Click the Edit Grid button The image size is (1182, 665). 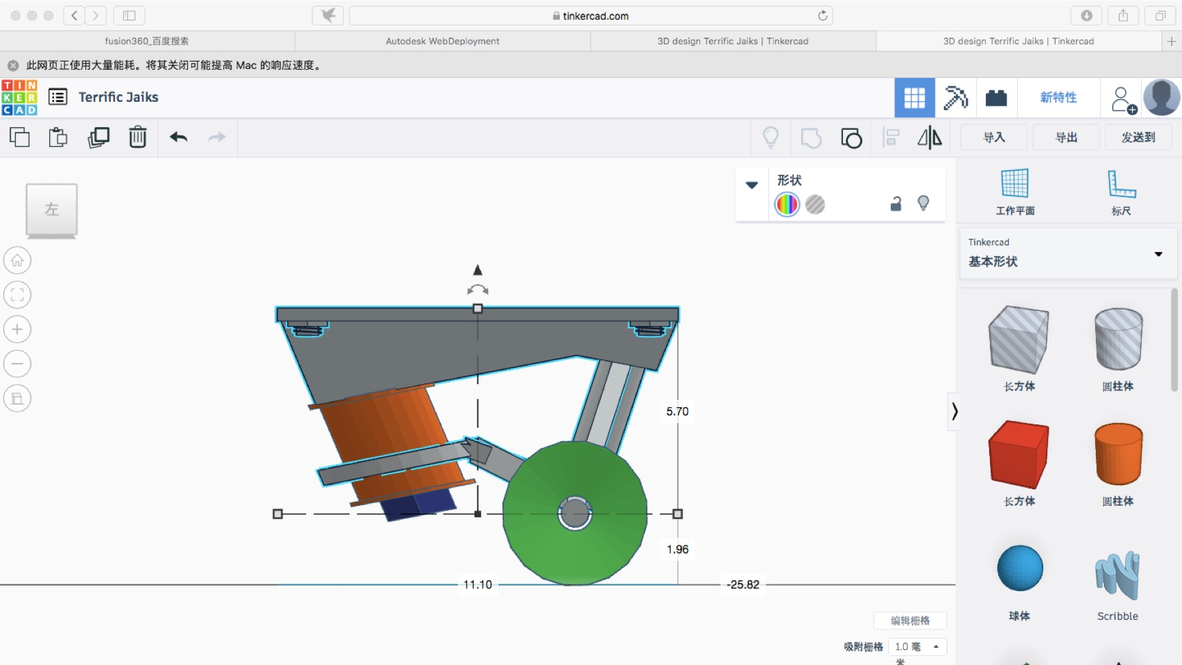(x=910, y=621)
